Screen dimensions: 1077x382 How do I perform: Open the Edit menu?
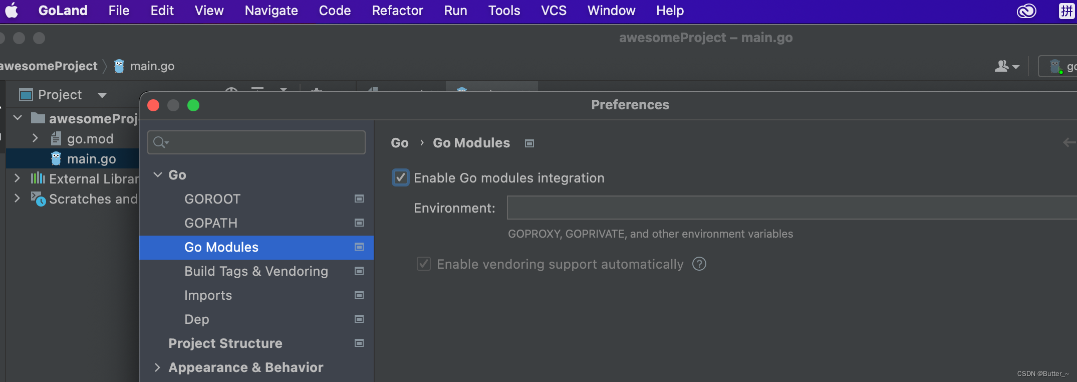tap(162, 11)
